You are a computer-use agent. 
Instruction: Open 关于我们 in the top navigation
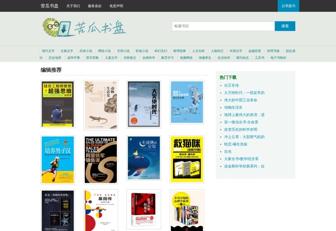pos(73,6)
